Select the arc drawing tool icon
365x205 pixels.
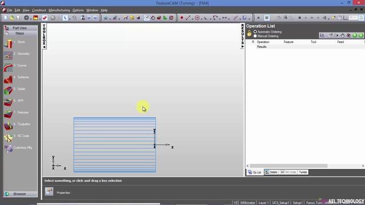pos(215,18)
